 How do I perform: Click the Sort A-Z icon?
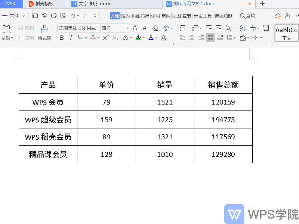click(x=243, y=28)
